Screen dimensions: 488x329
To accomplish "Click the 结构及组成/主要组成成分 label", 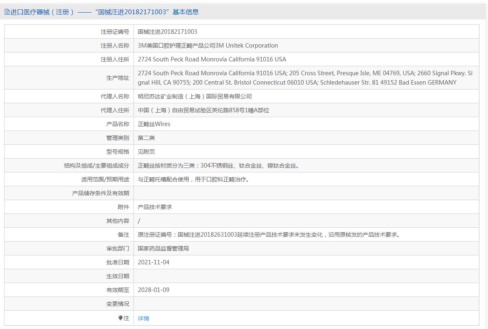I will coord(96,166).
